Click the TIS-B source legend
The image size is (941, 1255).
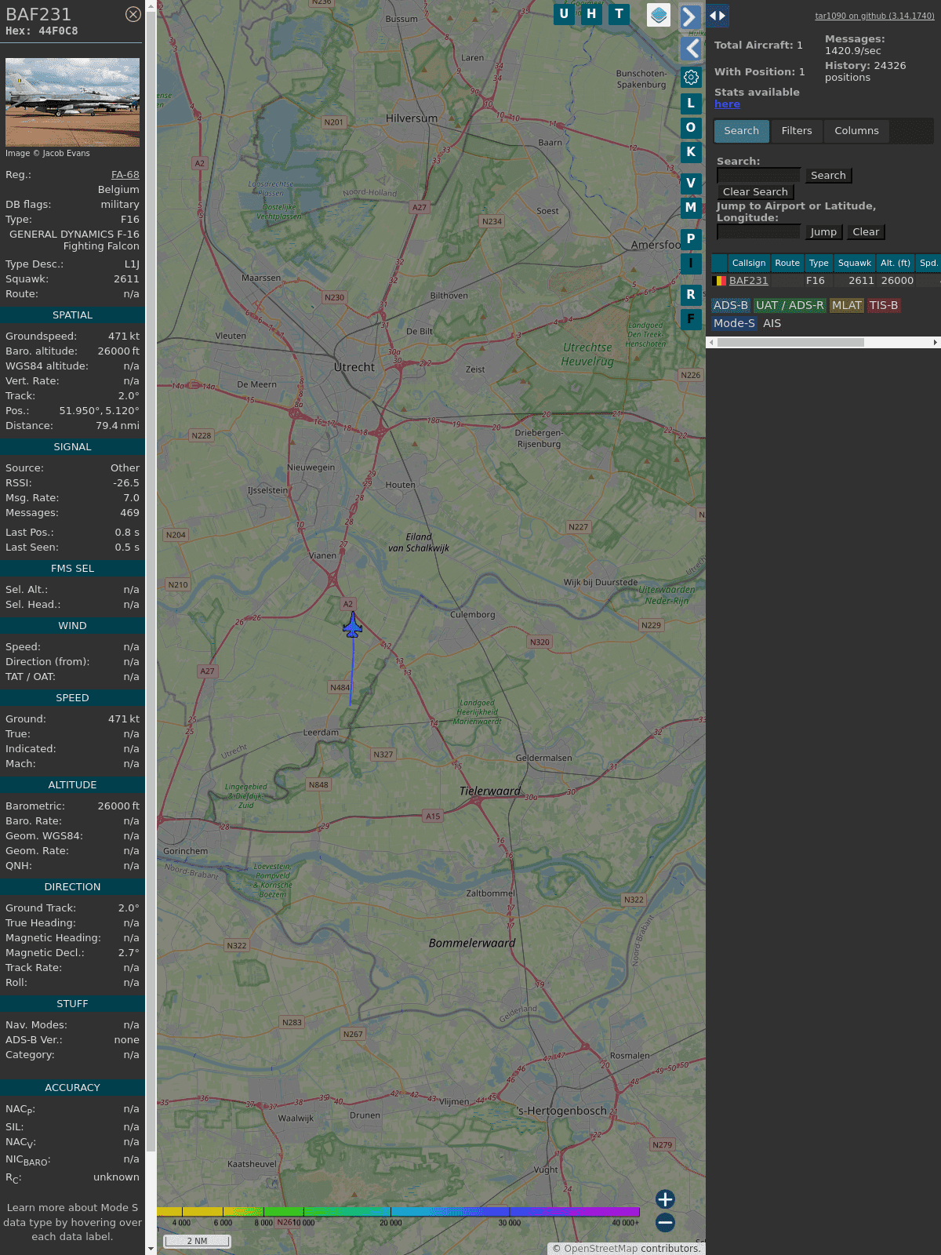pos(883,306)
